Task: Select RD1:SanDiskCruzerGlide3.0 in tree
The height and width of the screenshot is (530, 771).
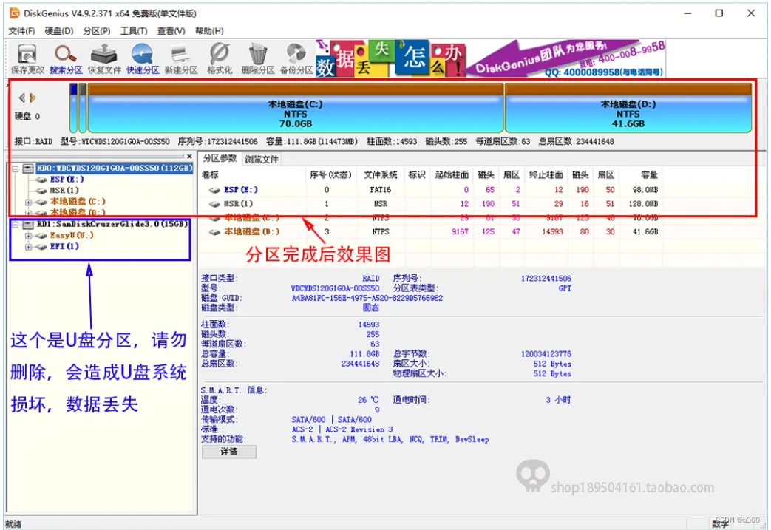Action: point(112,224)
